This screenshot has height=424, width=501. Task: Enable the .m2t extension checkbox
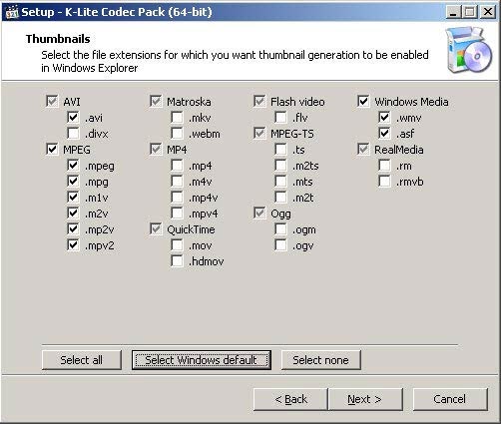click(280, 197)
